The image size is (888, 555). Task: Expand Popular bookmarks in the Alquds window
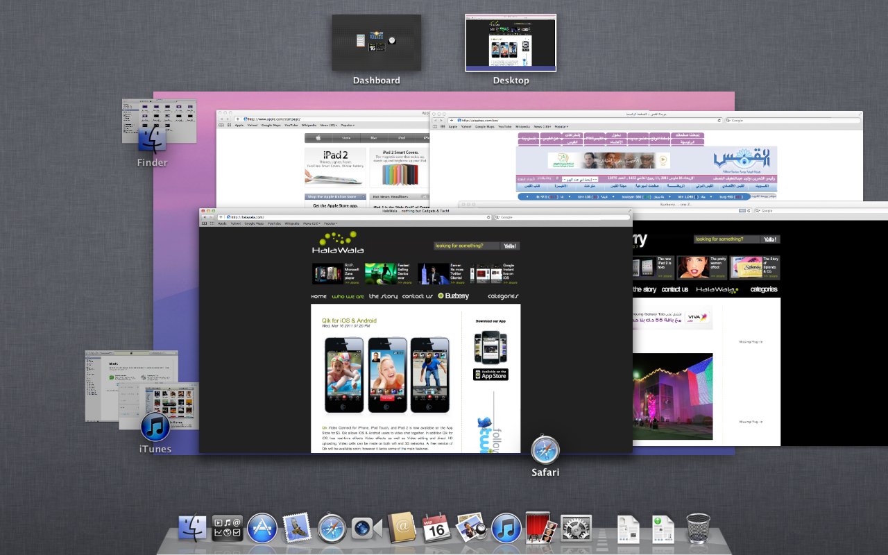point(562,127)
